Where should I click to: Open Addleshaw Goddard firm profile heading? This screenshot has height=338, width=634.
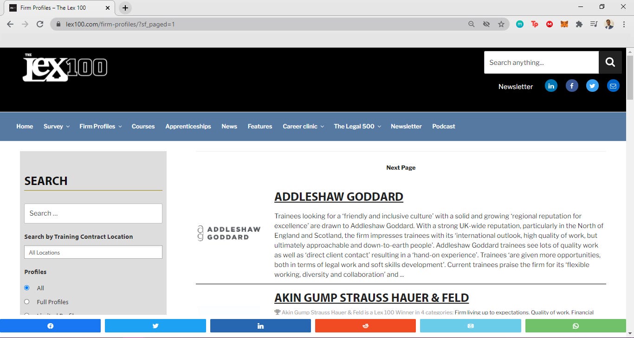pyautogui.click(x=339, y=197)
